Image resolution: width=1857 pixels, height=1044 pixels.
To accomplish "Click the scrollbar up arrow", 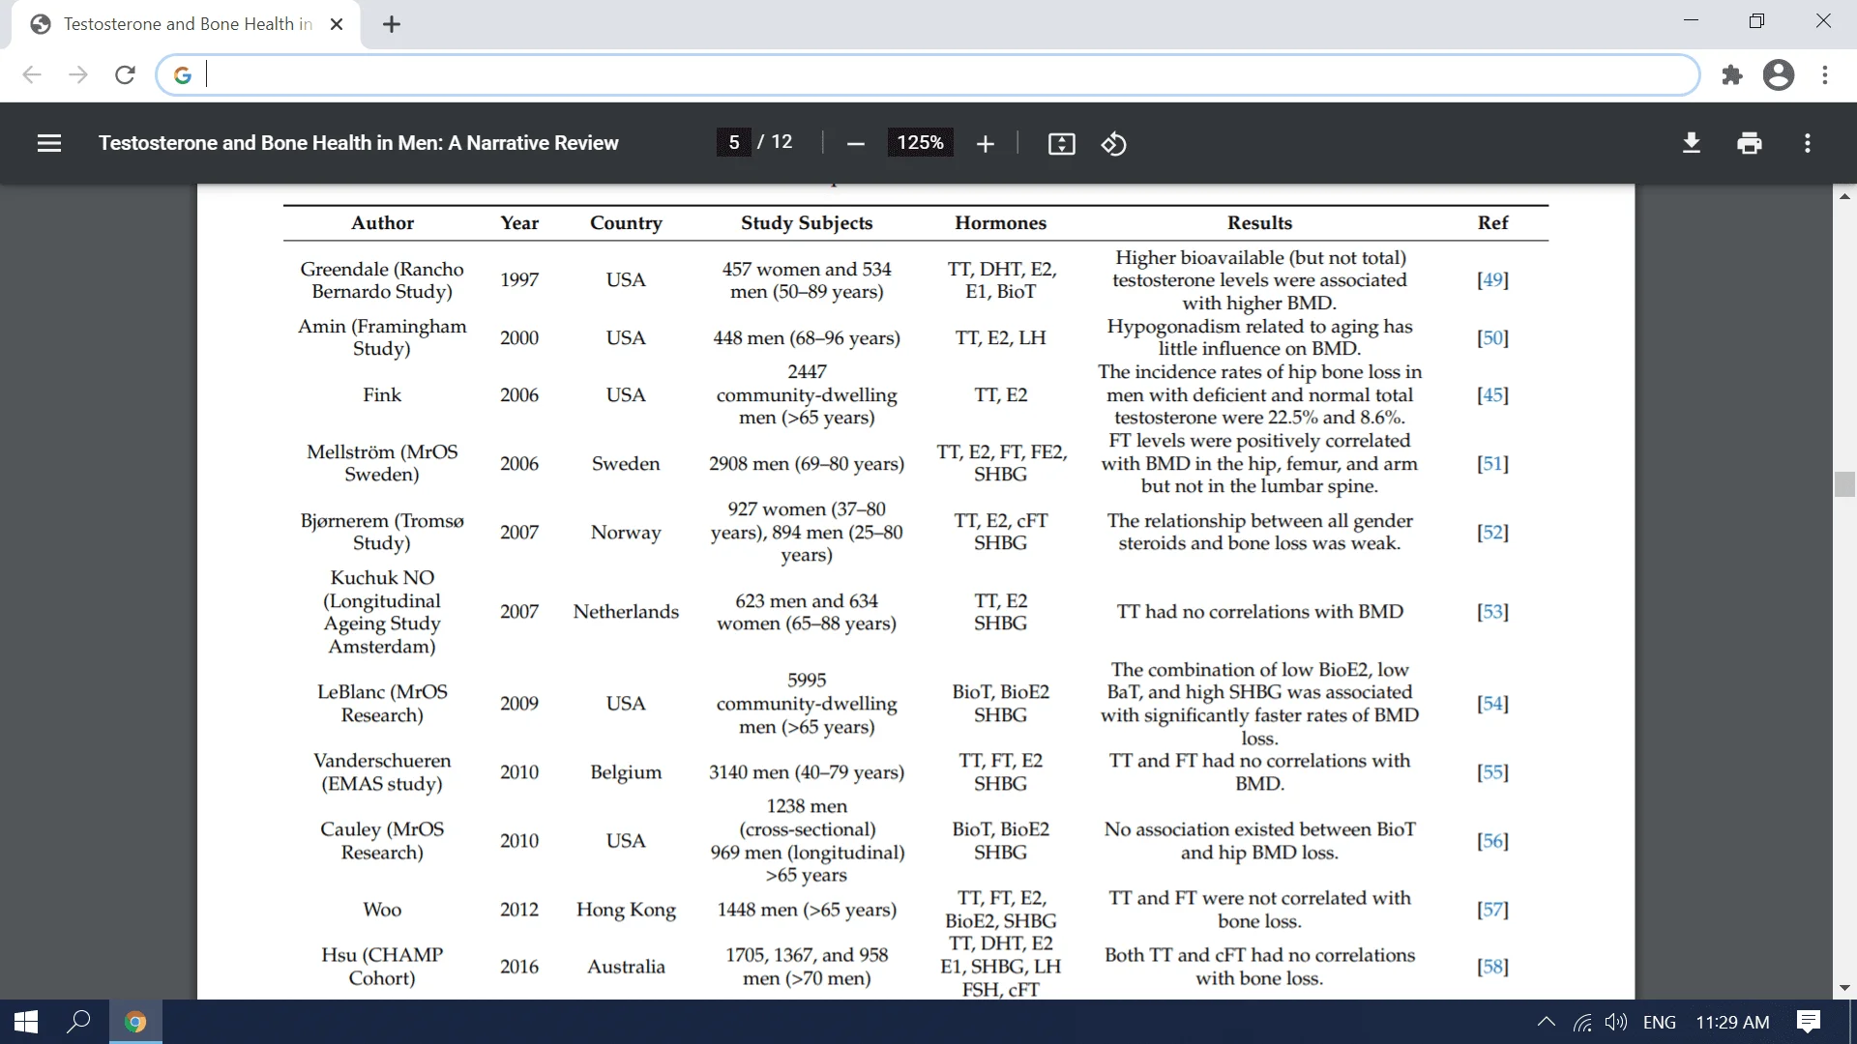I will [1844, 196].
